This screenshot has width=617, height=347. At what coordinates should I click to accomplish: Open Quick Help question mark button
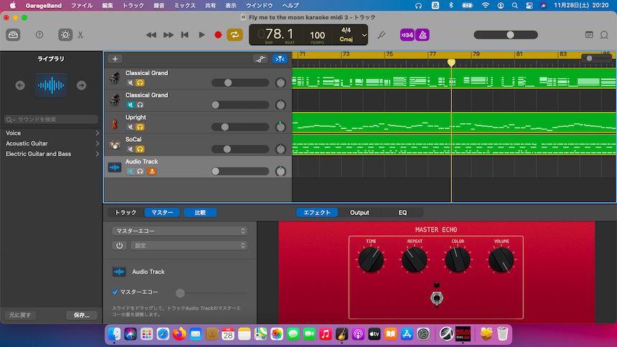pos(39,35)
